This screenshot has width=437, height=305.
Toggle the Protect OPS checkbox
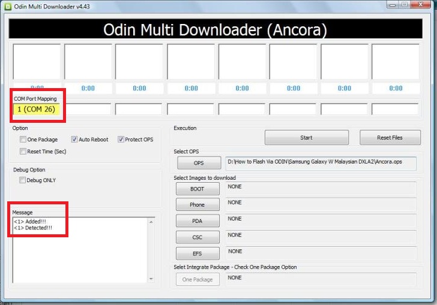[x=121, y=140]
